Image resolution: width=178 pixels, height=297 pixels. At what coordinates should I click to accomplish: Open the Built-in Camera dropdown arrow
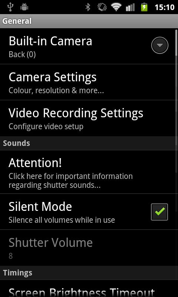coord(160,45)
